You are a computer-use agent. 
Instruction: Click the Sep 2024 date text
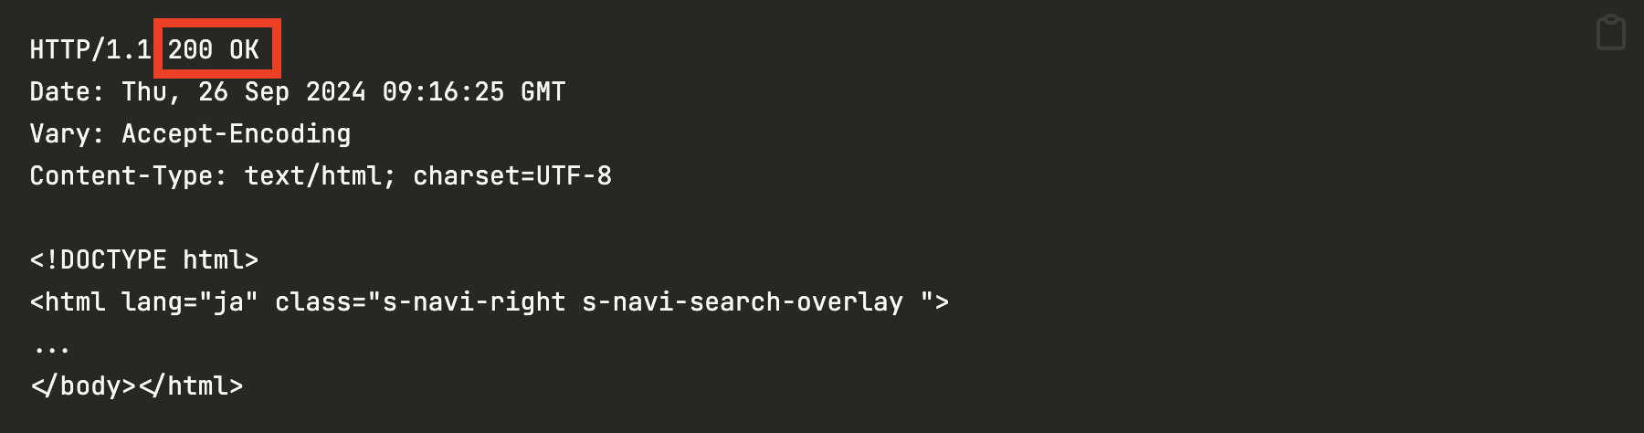(x=305, y=91)
